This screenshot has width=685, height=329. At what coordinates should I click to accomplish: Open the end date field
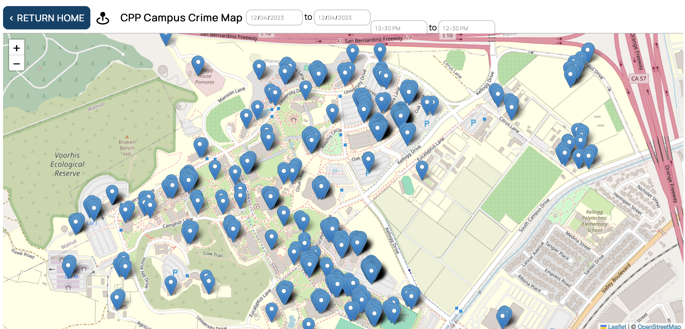tap(342, 17)
